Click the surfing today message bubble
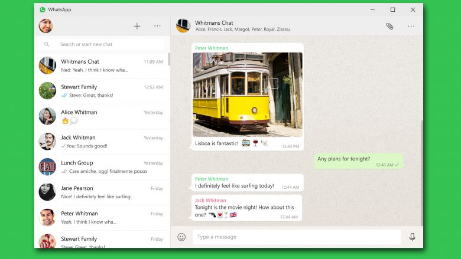This screenshot has width=461, height=259. coord(247,183)
